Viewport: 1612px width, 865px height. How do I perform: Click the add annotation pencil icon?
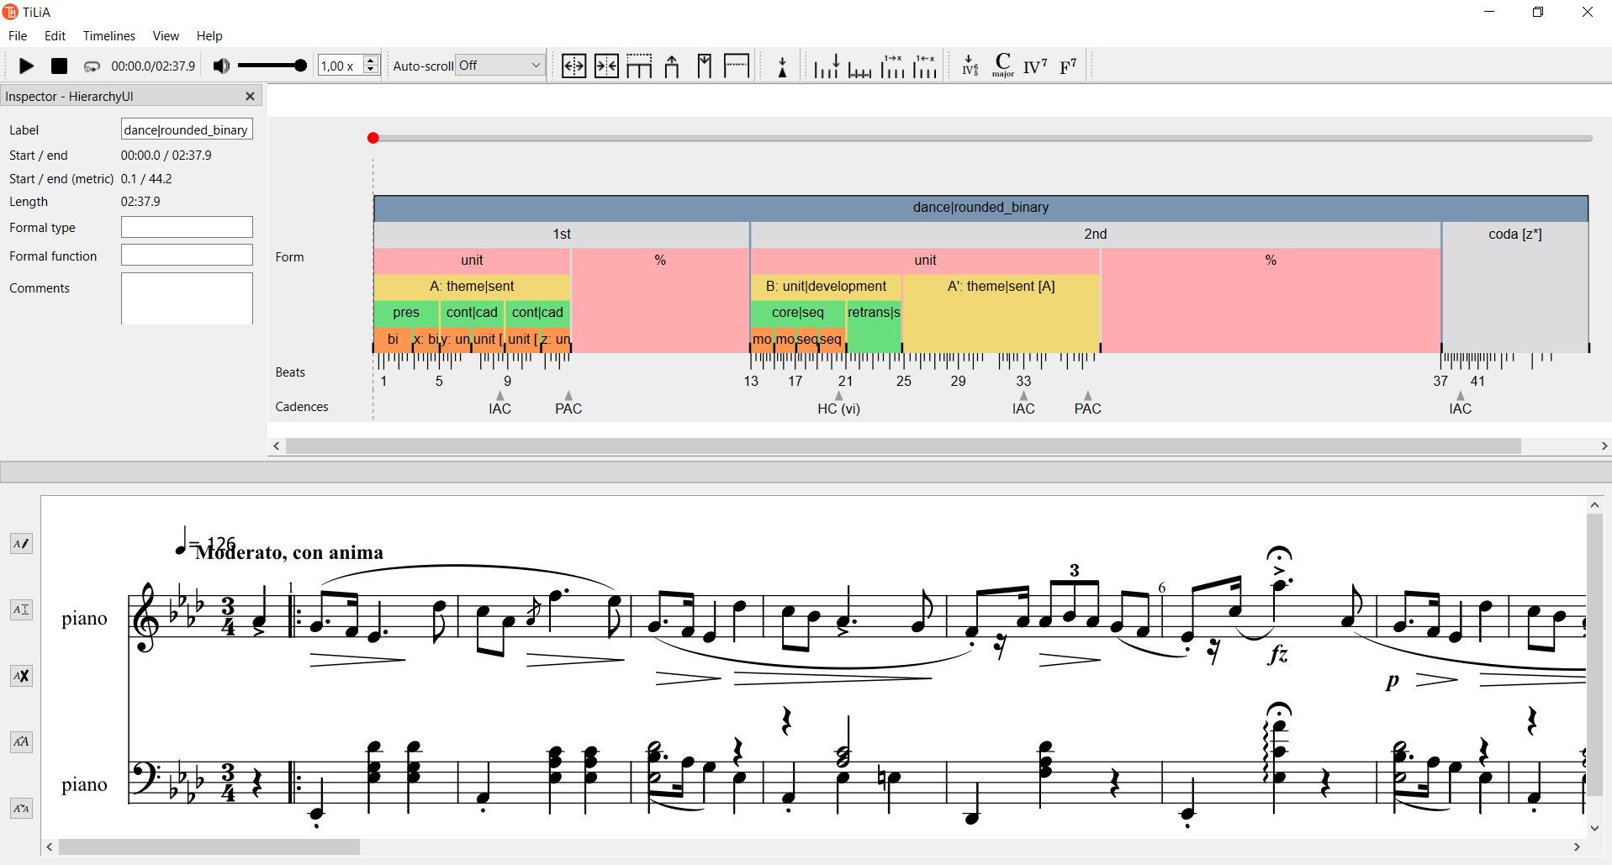(x=21, y=544)
